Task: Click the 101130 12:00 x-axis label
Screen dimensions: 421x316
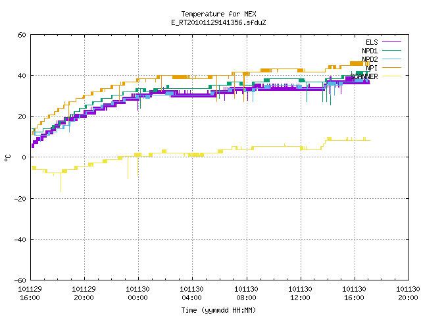Action: (x=300, y=294)
